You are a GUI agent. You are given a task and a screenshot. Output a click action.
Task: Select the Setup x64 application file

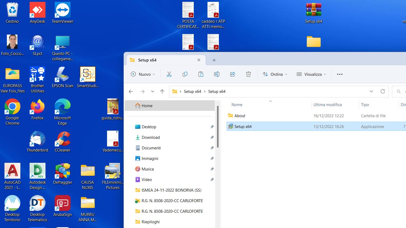coord(243,127)
